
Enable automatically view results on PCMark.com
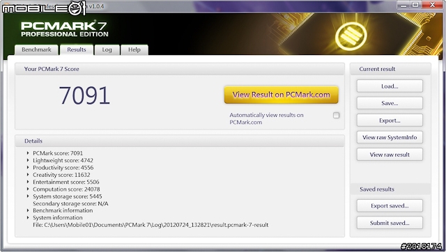tap(336, 116)
